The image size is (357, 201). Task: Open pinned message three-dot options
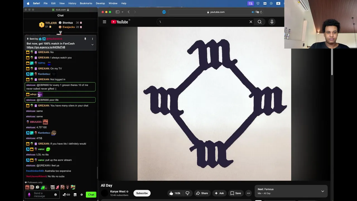pos(92,39)
